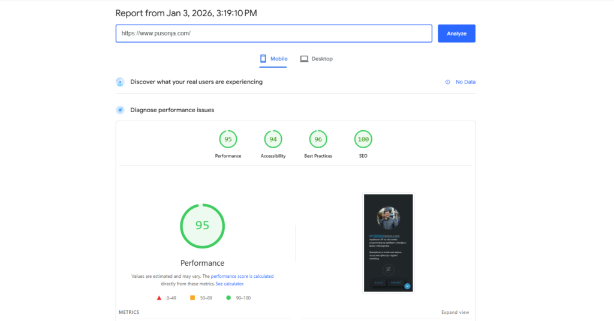Screen dimensions: 614x321
Task: Click the Diagnose performance issues icon
Action: click(x=120, y=110)
